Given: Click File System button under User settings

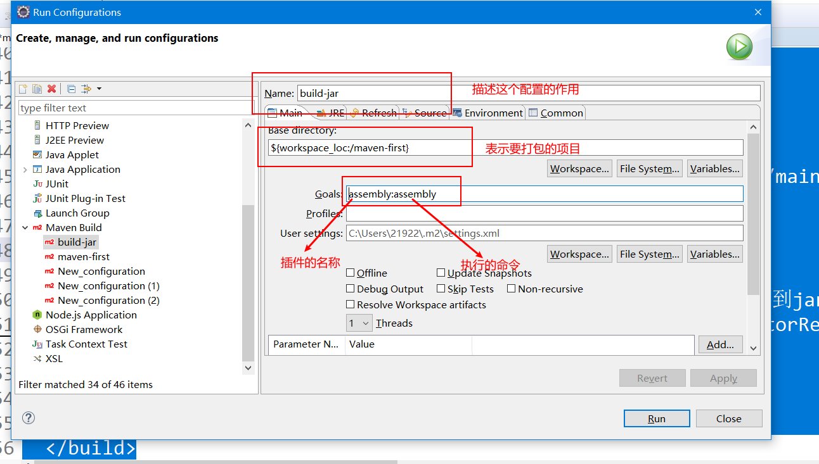Looking at the screenshot, I should 650,254.
